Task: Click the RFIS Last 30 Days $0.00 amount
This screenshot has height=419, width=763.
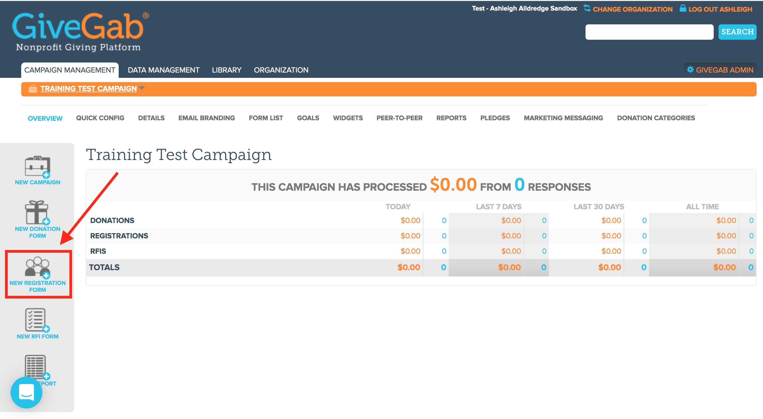Action: (611, 251)
